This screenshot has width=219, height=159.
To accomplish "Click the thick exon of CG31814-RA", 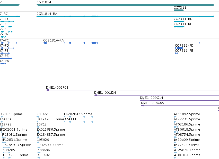I will [42, 16].
